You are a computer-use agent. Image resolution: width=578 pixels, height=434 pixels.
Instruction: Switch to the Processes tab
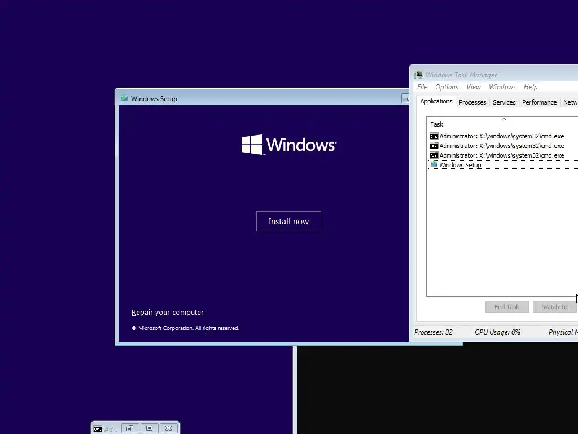[x=472, y=102]
